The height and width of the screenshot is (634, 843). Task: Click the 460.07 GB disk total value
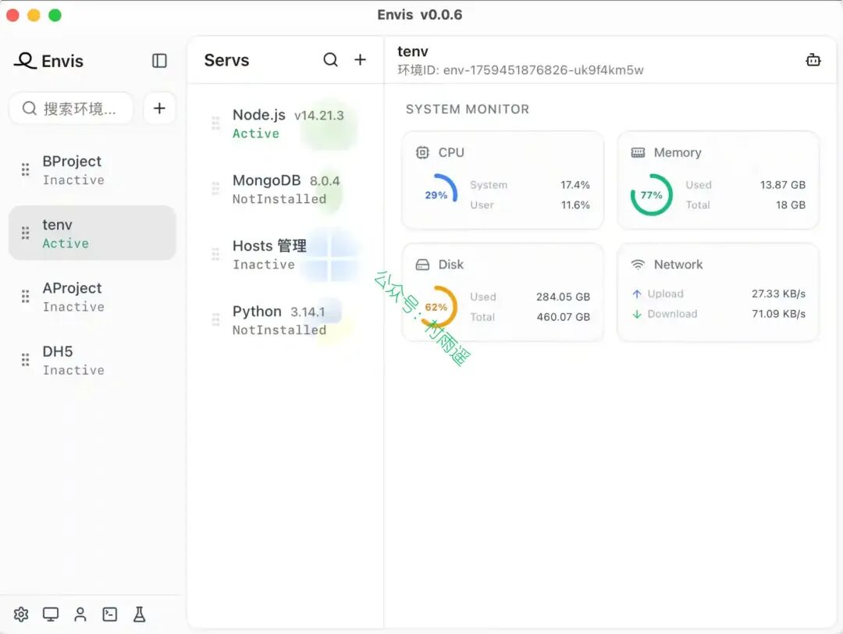tap(563, 317)
